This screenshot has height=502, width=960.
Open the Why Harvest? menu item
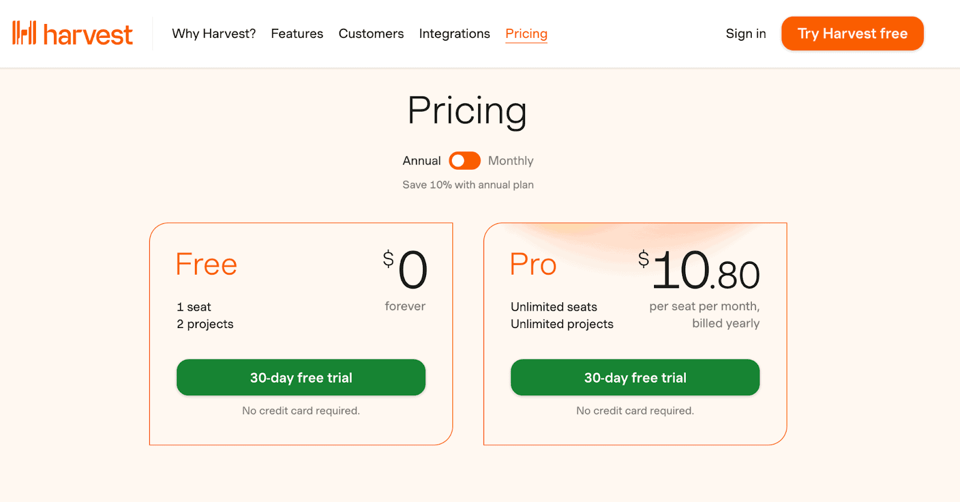click(x=214, y=34)
